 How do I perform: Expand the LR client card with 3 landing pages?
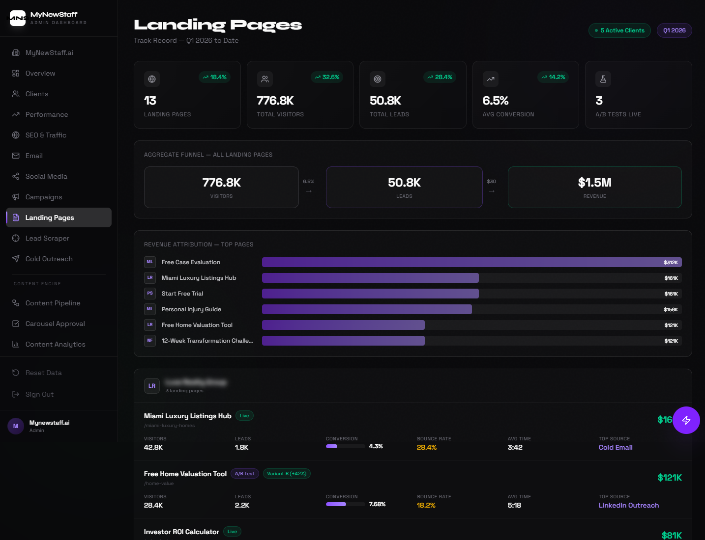152,386
